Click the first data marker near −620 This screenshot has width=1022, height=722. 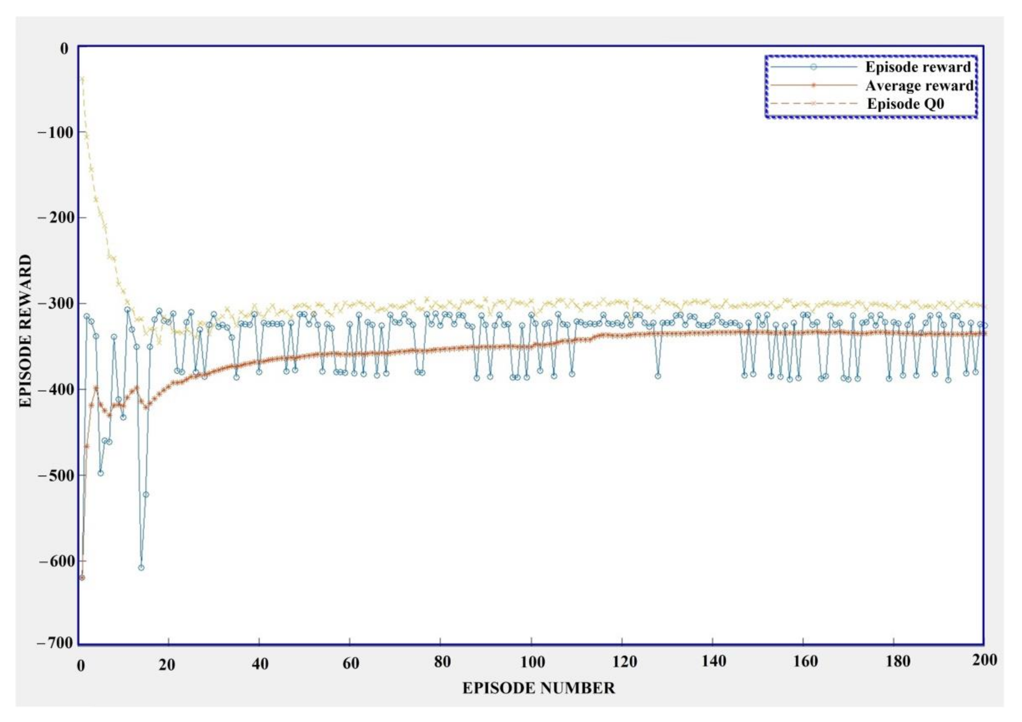[x=82, y=578]
